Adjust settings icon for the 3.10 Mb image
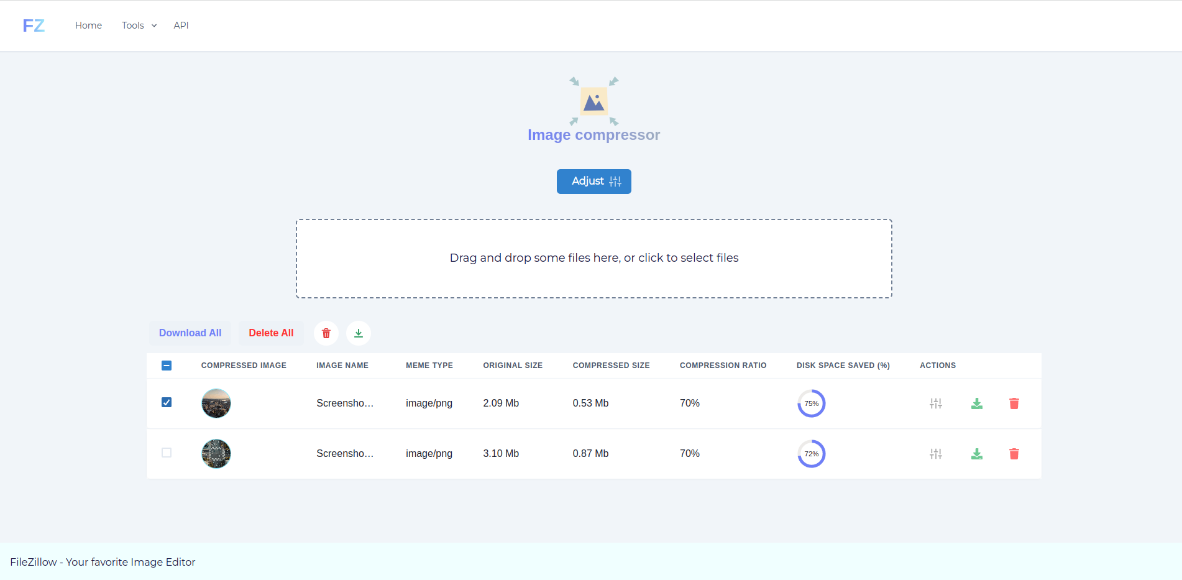The width and height of the screenshot is (1182, 580). pos(936,454)
